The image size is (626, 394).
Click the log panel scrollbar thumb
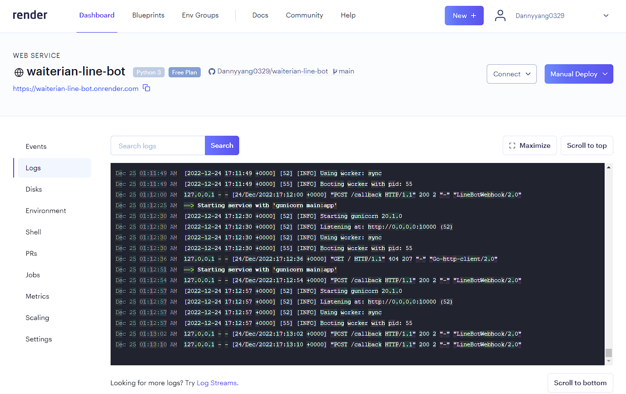coord(608,353)
